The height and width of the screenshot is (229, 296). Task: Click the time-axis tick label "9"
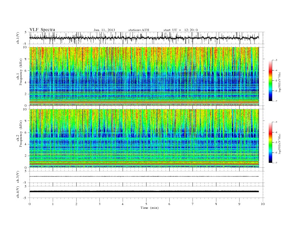pos(239,204)
